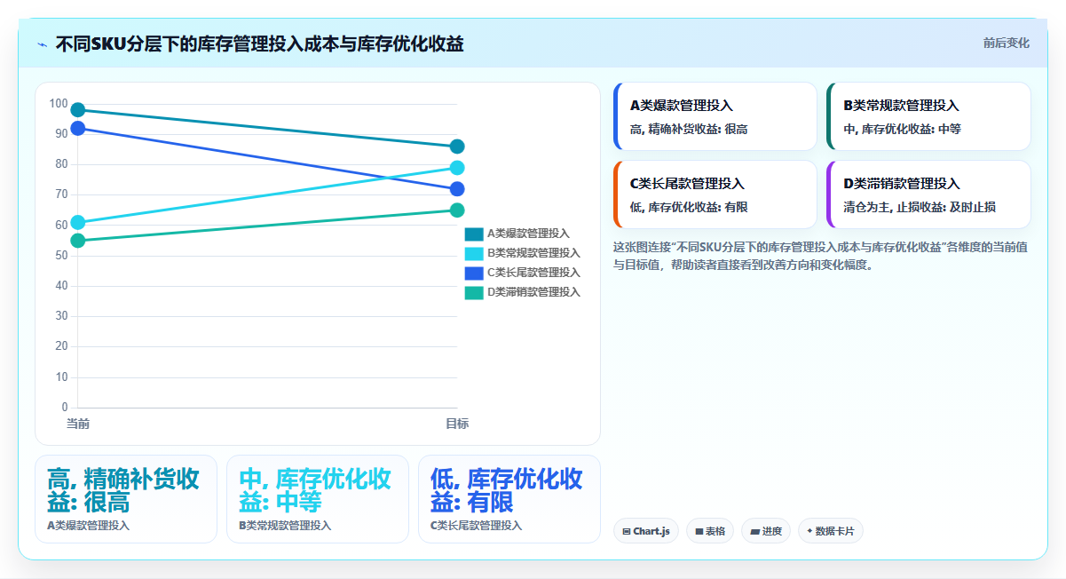Click D类滞销款 data point at 目标
The height and width of the screenshot is (579, 1066).
[457, 210]
